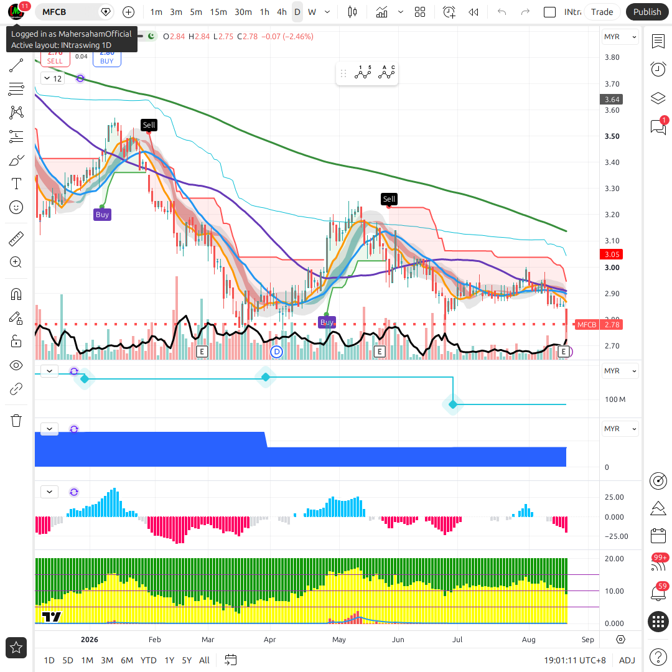This screenshot has width=672, height=672.
Task: Open notifications bell with 59 badge
Action: pyautogui.click(x=658, y=592)
